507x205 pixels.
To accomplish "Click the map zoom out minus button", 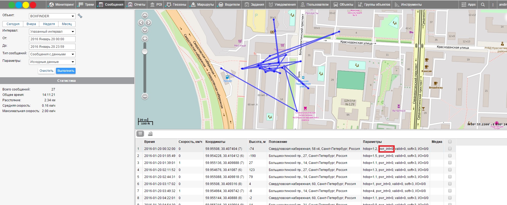I will (145, 96).
